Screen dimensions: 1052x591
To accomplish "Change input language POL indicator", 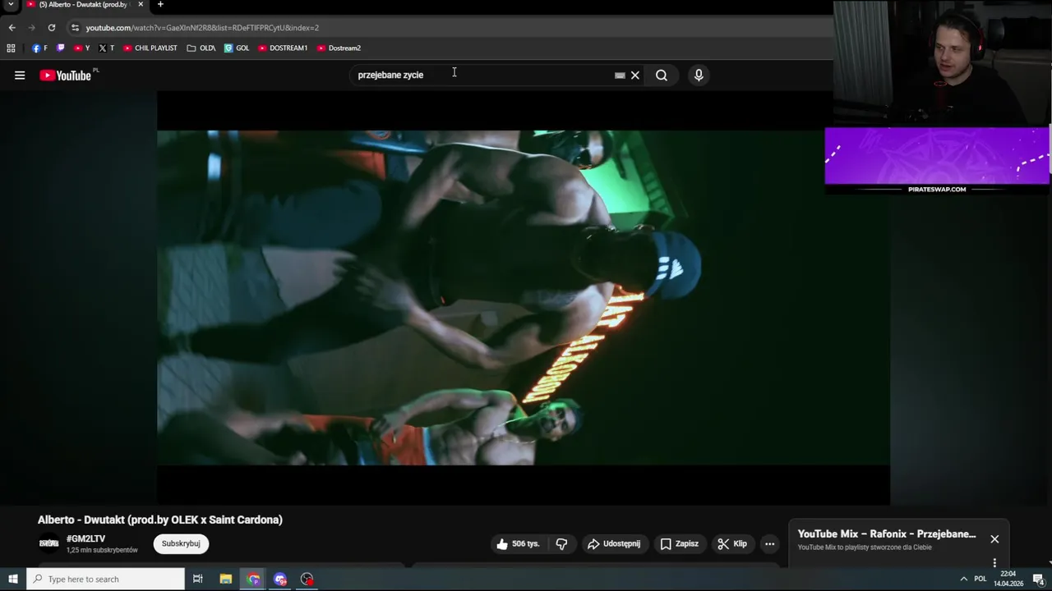I will [x=980, y=580].
